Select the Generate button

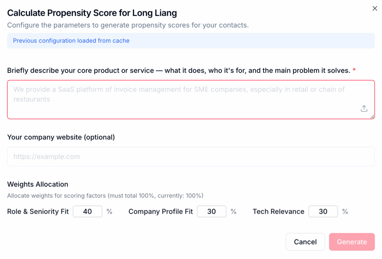351,242
